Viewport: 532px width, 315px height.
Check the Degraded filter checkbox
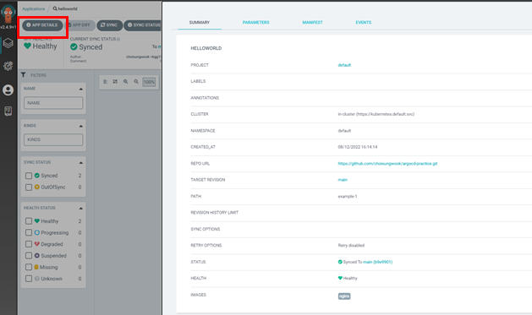click(x=29, y=244)
